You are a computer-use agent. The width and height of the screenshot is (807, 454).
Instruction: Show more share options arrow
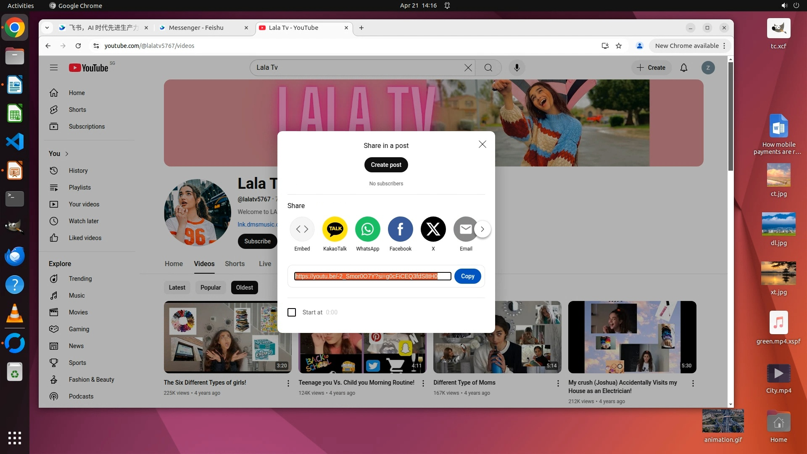click(483, 229)
